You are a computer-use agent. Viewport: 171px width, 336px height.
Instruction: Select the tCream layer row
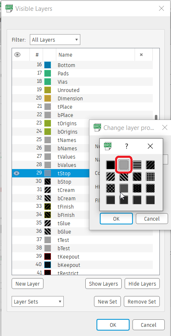click(x=82, y=190)
